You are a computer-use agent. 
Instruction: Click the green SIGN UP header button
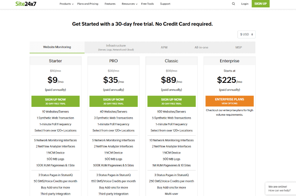click(x=260, y=4)
